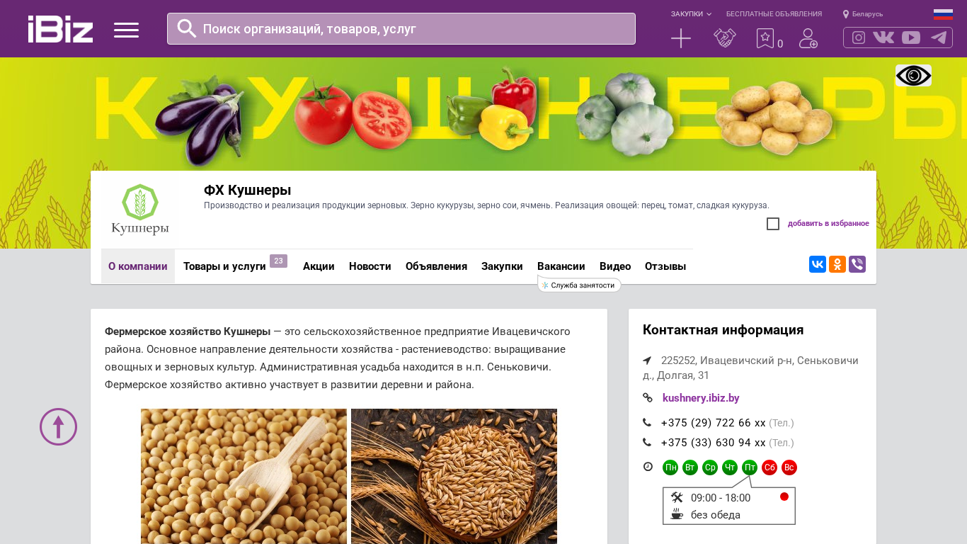Open the О компании tab
Image resolution: width=967 pixels, height=544 pixels.
click(x=138, y=266)
